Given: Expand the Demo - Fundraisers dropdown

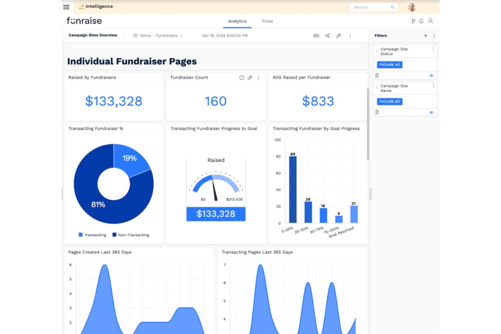Looking at the screenshot, I should click(x=182, y=36).
